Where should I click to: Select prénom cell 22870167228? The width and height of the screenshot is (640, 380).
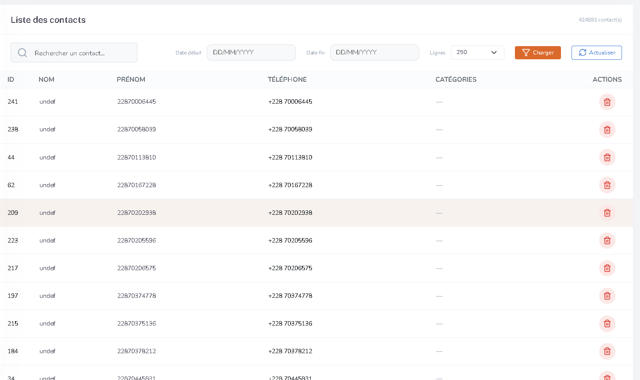point(137,185)
